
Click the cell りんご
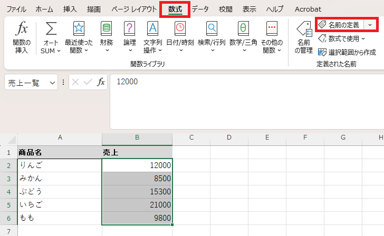[x=60, y=165]
